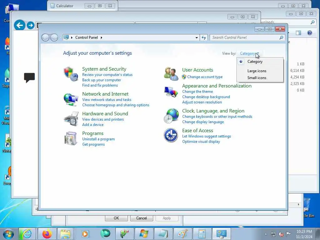Open Windows Explorer from the taskbar
Screen dimensions: 320x240
pos(65,234)
